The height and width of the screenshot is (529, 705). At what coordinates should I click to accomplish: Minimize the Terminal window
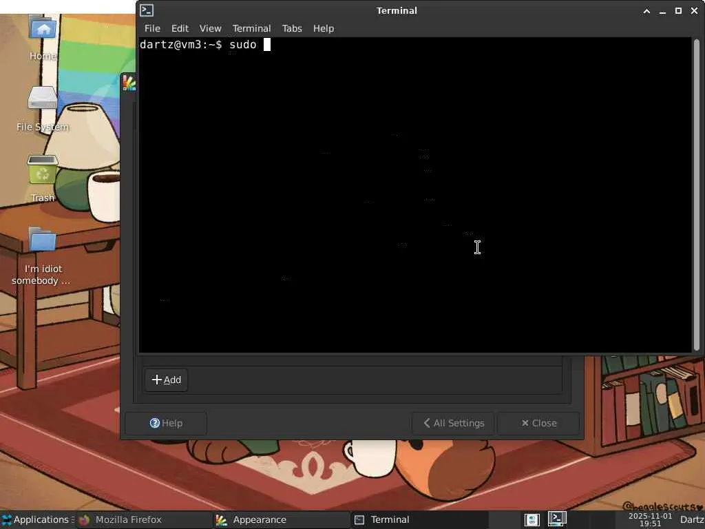tap(662, 11)
